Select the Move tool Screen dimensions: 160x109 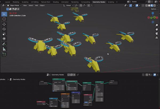pos(4,24)
